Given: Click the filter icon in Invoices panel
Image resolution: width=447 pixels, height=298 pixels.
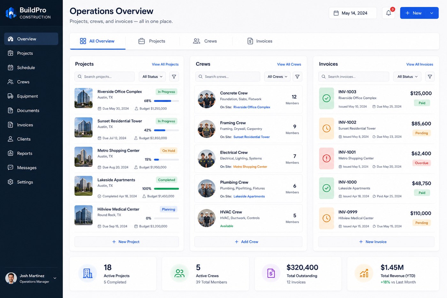Looking at the screenshot, I should coord(430,77).
